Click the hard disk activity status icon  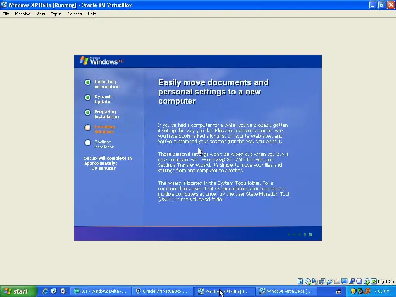click(x=300, y=282)
